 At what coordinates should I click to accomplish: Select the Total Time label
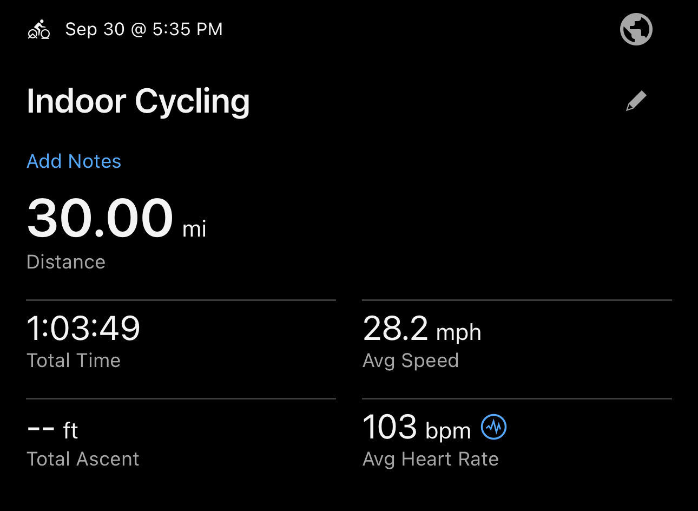[74, 361]
